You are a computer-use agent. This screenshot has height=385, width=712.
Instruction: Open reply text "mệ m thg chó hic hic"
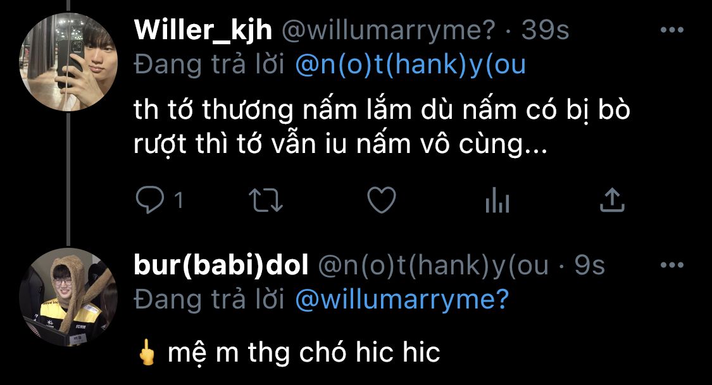click(x=304, y=353)
